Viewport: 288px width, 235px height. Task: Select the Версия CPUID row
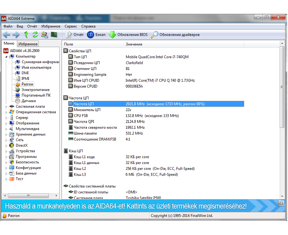click(156, 86)
